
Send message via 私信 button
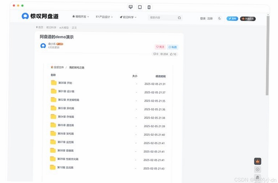[x=172, y=47]
